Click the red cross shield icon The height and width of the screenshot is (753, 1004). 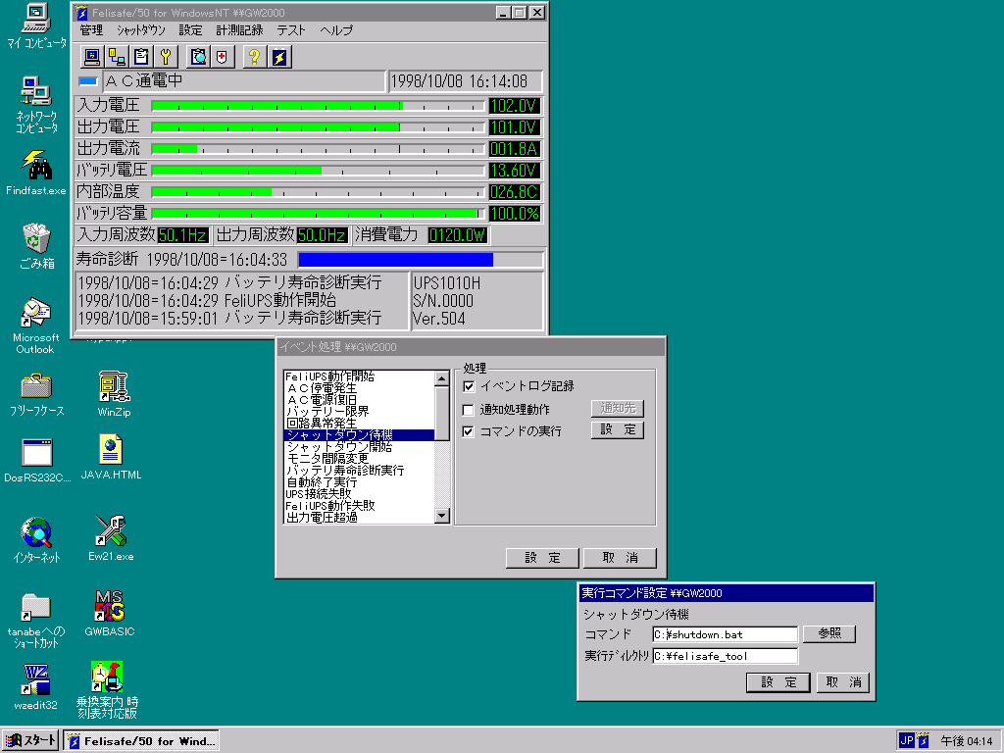click(x=223, y=57)
